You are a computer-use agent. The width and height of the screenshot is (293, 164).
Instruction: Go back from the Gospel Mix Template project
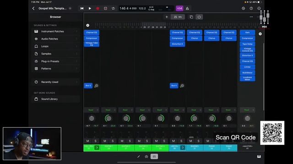point(33,8)
